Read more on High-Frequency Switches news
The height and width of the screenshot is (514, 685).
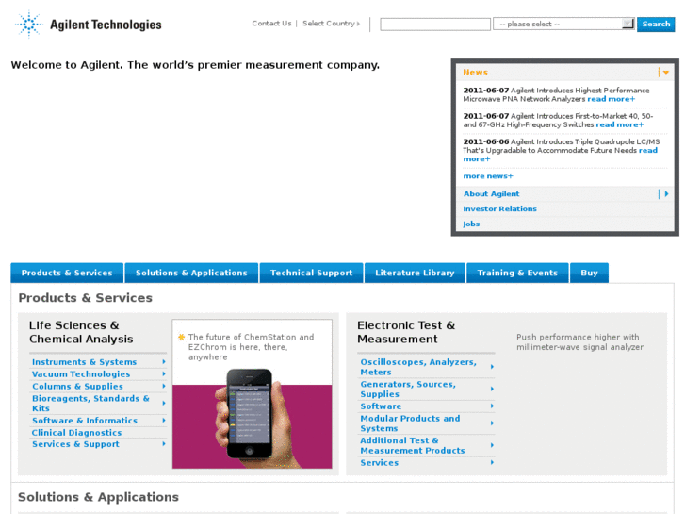(619, 125)
